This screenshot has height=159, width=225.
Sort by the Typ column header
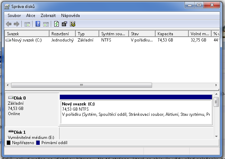(x=87, y=34)
